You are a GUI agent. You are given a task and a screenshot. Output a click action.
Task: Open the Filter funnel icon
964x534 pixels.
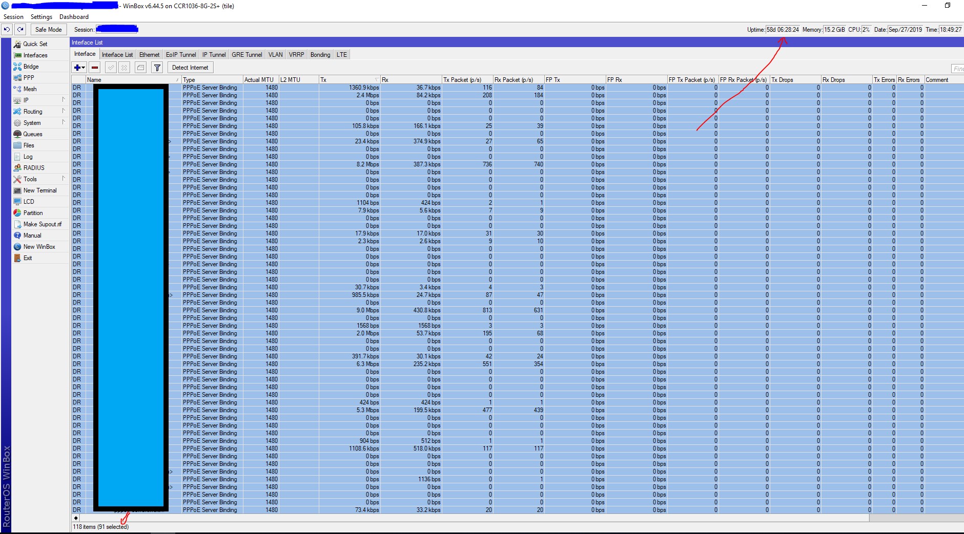[157, 68]
